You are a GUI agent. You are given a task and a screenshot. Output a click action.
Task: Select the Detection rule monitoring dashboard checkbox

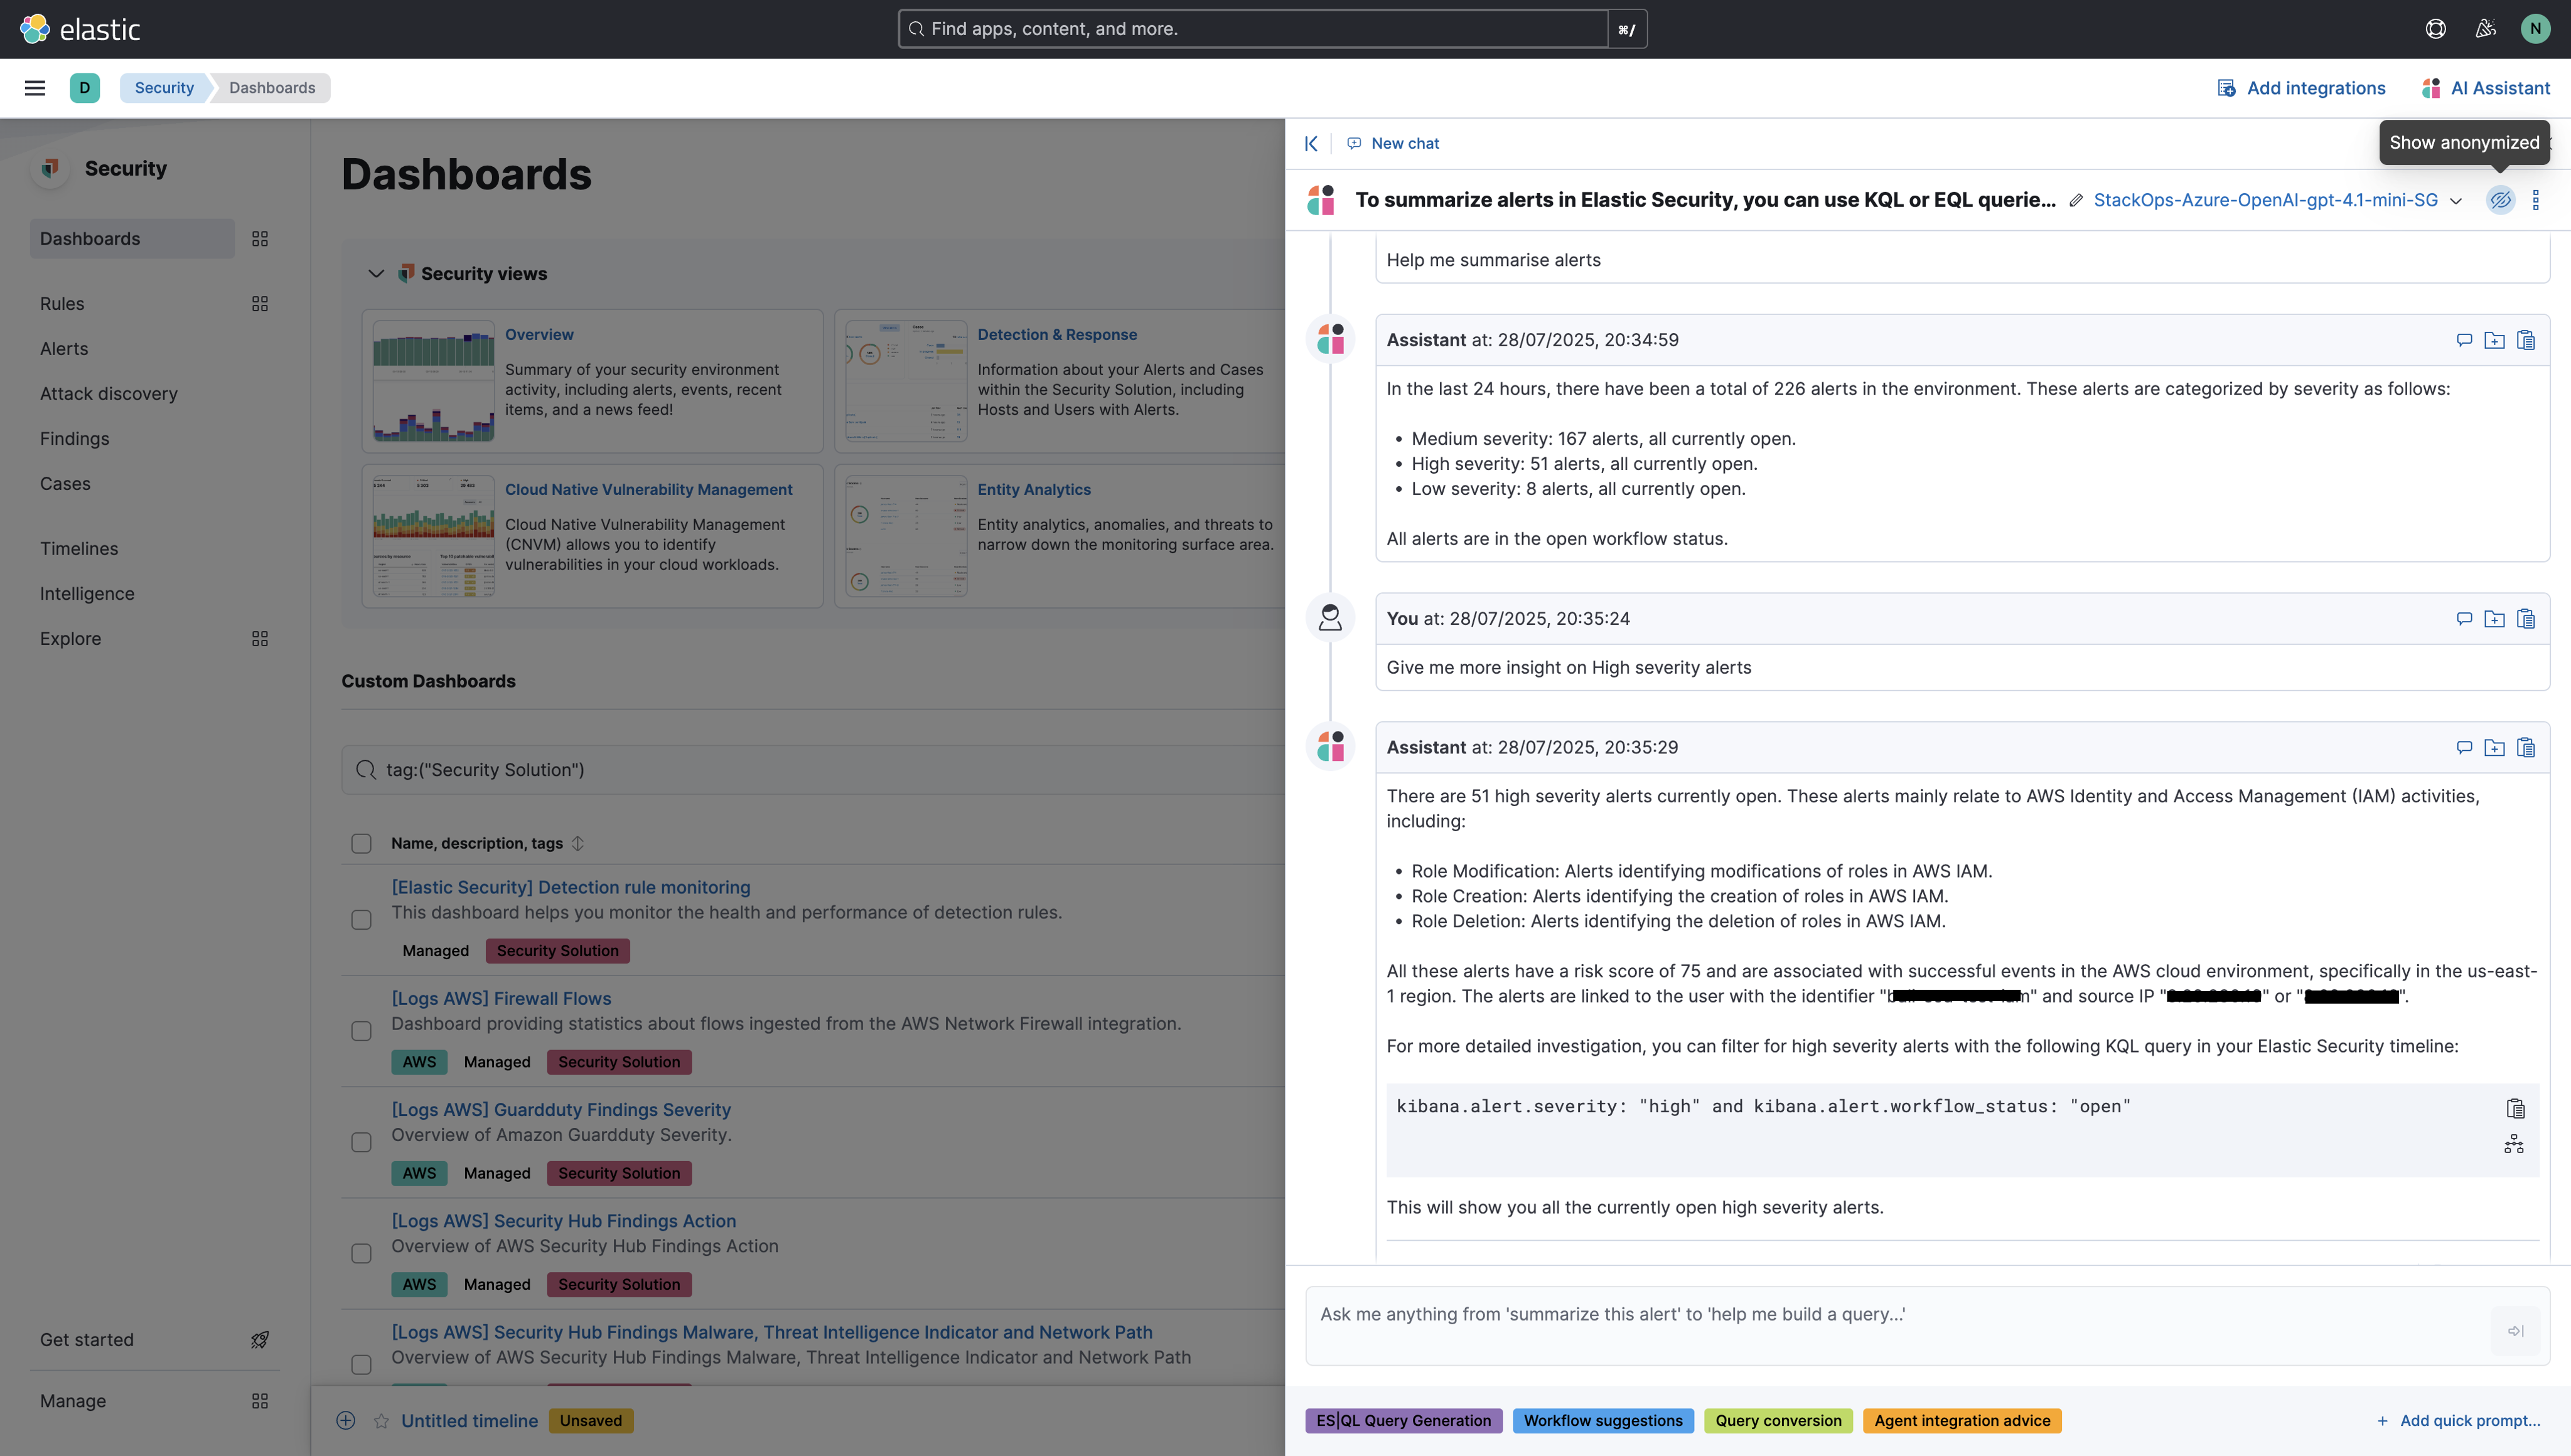pos(361,919)
